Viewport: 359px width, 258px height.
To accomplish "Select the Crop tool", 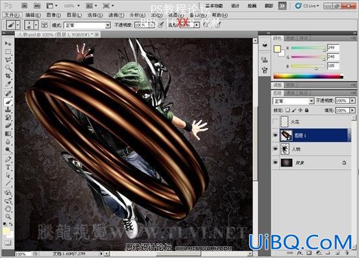I will tap(8, 76).
